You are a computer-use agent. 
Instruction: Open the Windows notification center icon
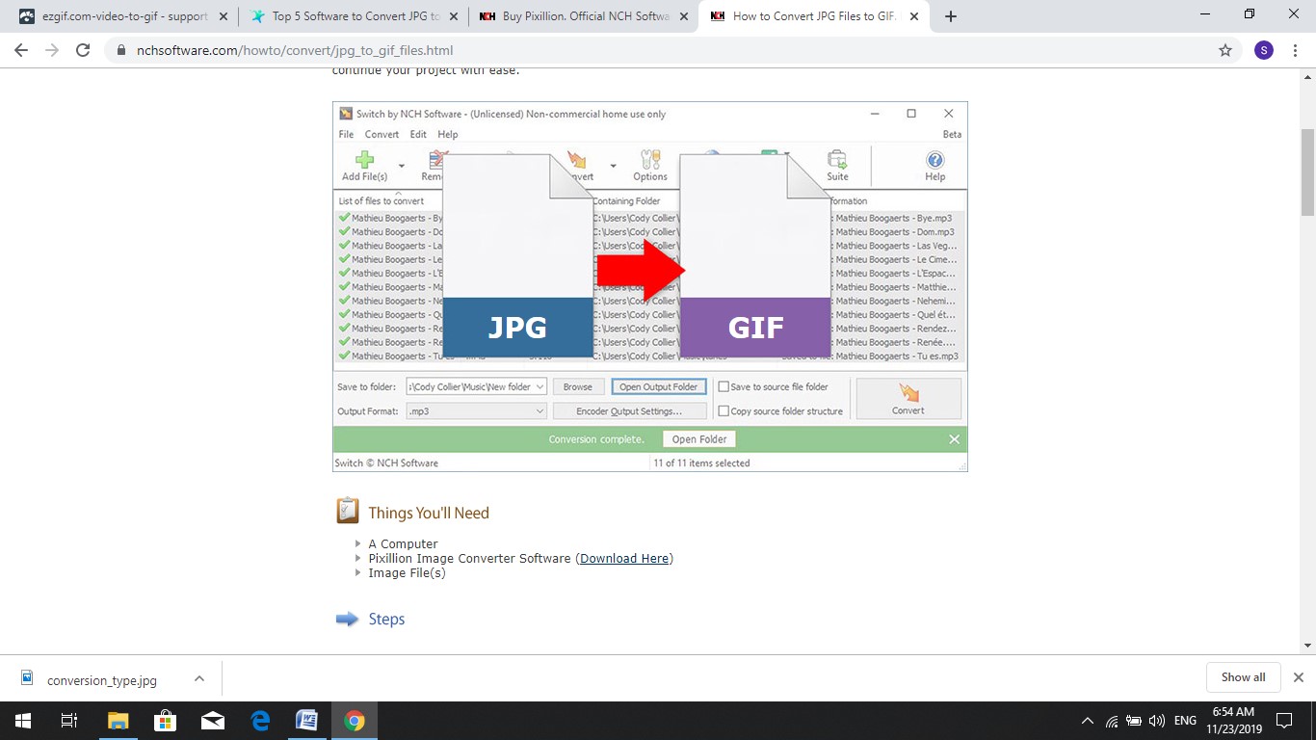[1283, 721]
